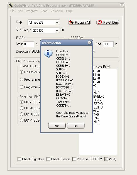
Task: Click the Checksum: 8000h label
Action: click(28, 51)
